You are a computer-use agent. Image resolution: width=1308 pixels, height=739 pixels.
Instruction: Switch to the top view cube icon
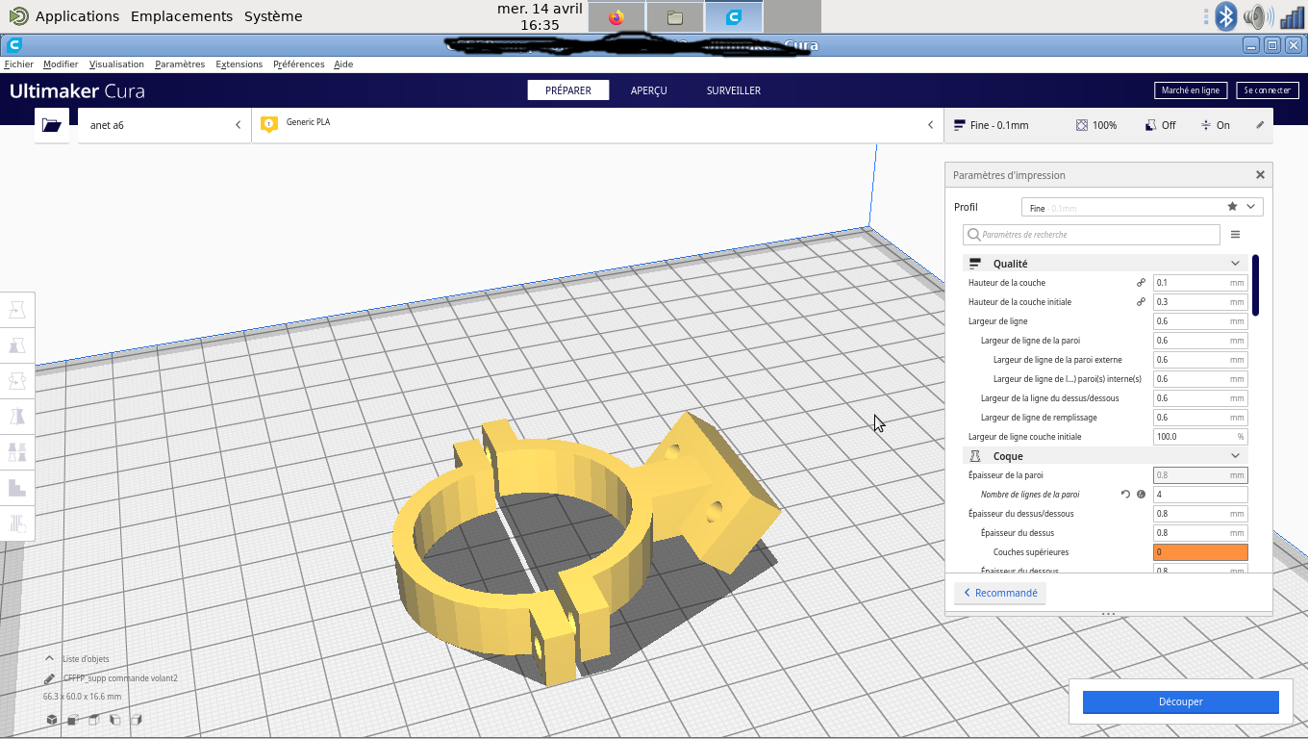pos(94,720)
